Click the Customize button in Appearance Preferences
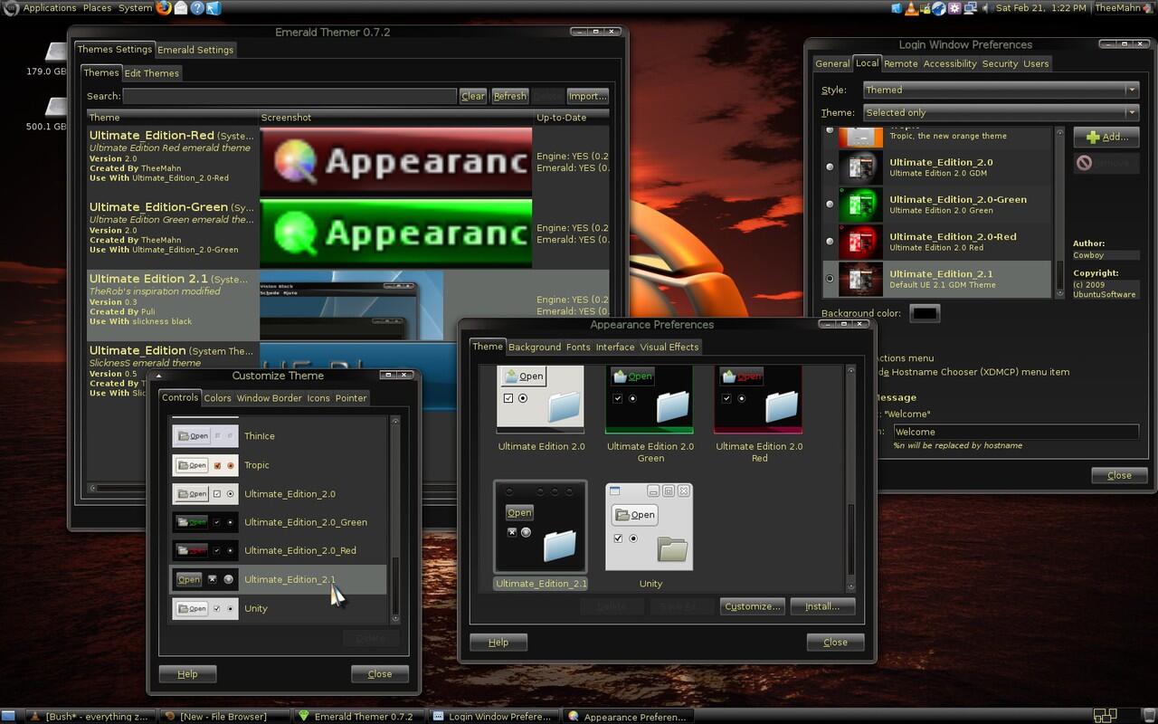Viewport: 1158px width, 724px height. pos(752,606)
